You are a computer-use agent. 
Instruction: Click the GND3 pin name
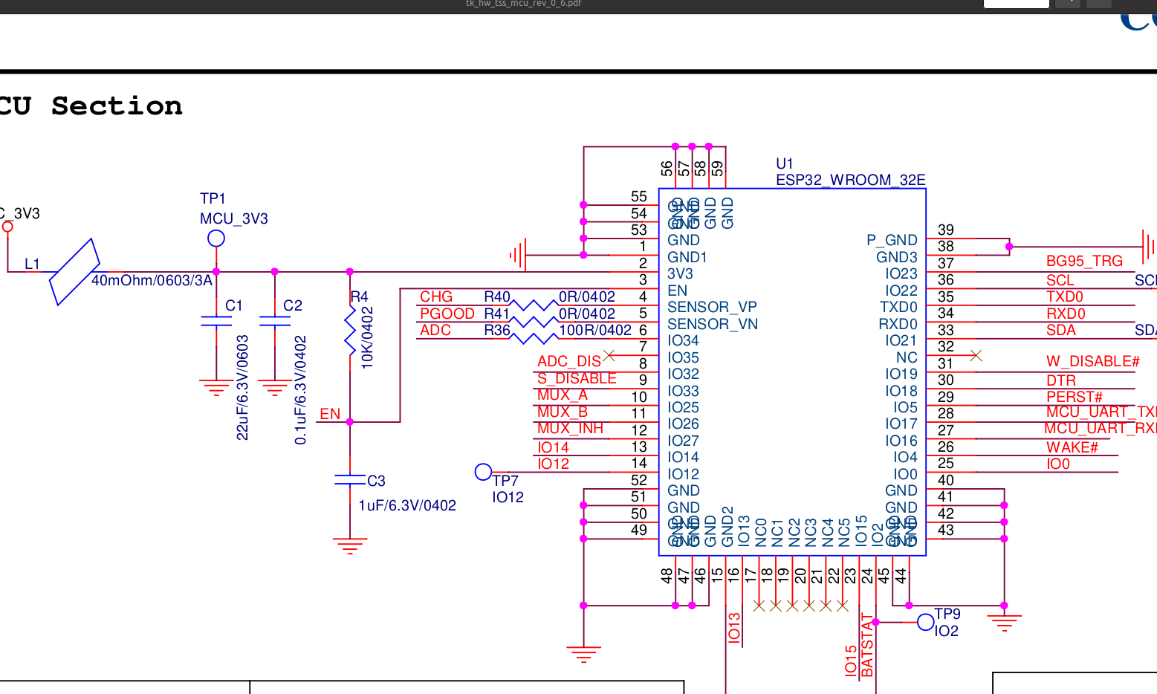[x=897, y=257]
